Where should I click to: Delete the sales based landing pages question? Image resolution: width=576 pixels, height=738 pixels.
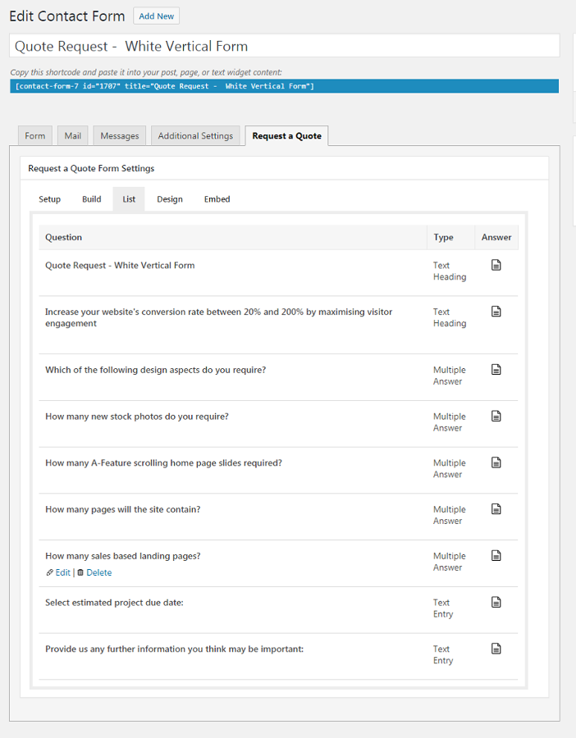(98, 573)
